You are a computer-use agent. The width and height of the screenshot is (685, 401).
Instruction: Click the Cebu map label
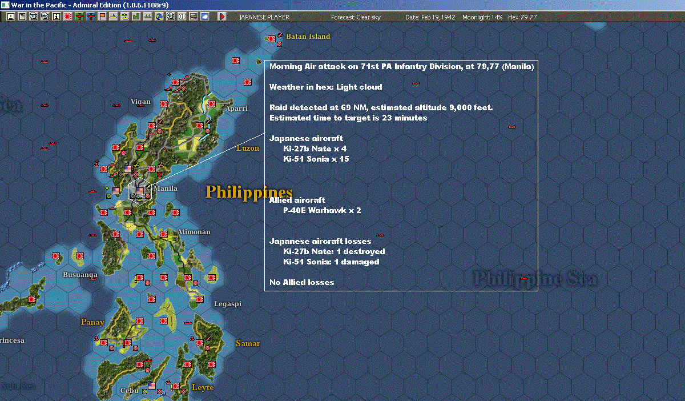[130, 391]
